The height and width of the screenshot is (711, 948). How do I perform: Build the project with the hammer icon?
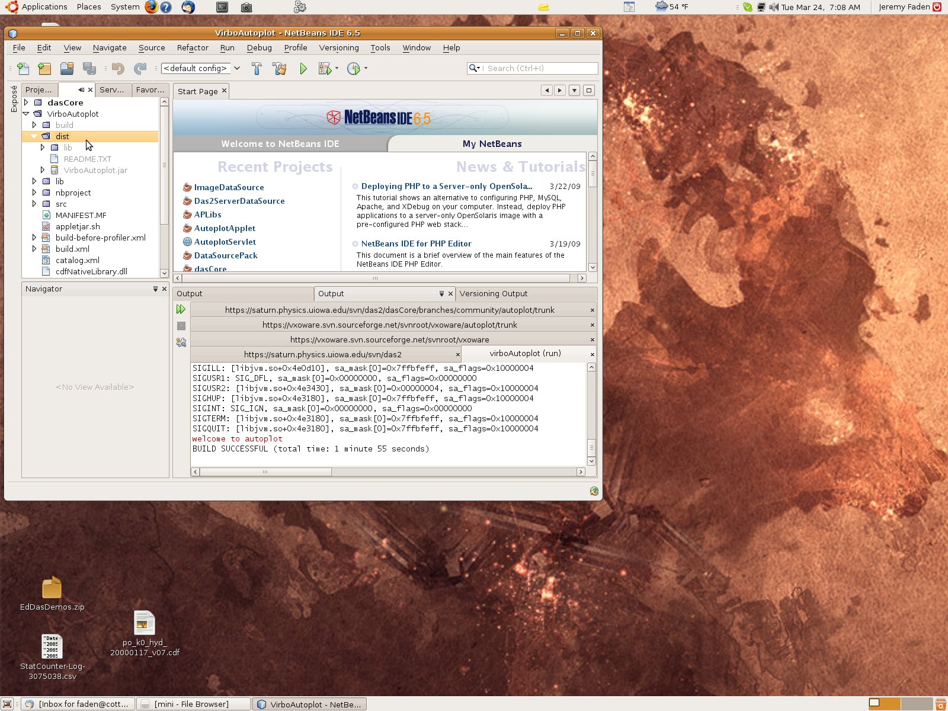[x=257, y=69]
